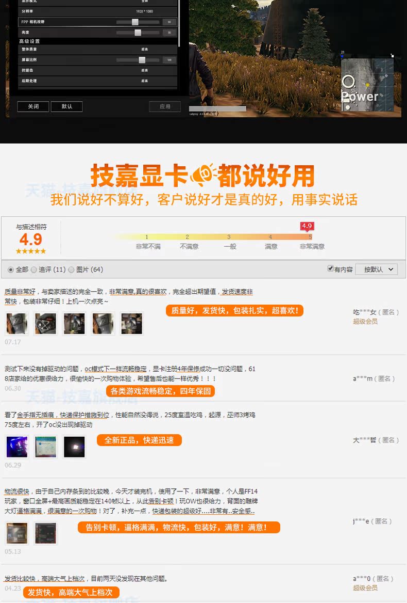Adjust the FPP 相机视野 slider handle
Viewport: 407px width, 603px height.
(135, 22)
